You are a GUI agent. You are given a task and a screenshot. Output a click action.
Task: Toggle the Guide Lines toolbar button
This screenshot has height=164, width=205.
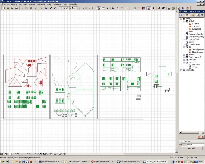point(61,8)
